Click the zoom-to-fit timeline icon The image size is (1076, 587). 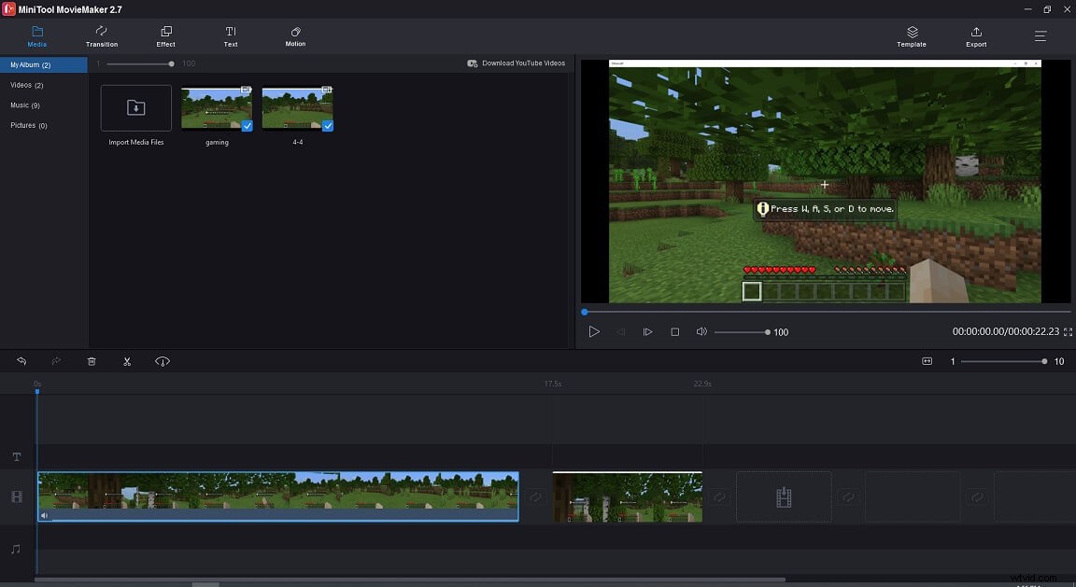927,361
